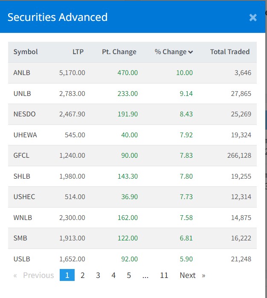Image resolution: width=267 pixels, height=298 pixels.
Task: Pick the WNLB symbol row
Action: [x=23, y=218]
